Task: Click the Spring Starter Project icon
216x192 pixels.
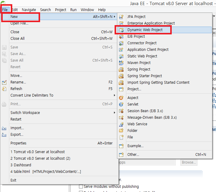Action: pyautogui.click(x=121, y=76)
